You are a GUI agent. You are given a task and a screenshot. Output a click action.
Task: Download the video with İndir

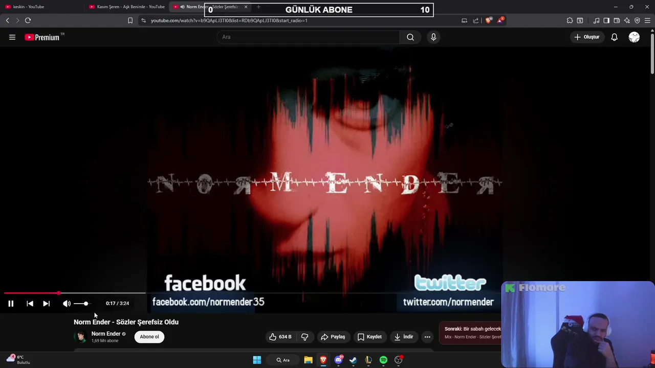403,337
